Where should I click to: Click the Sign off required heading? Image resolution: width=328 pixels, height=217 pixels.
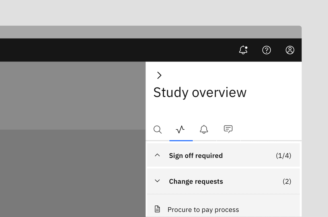(x=196, y=155)
